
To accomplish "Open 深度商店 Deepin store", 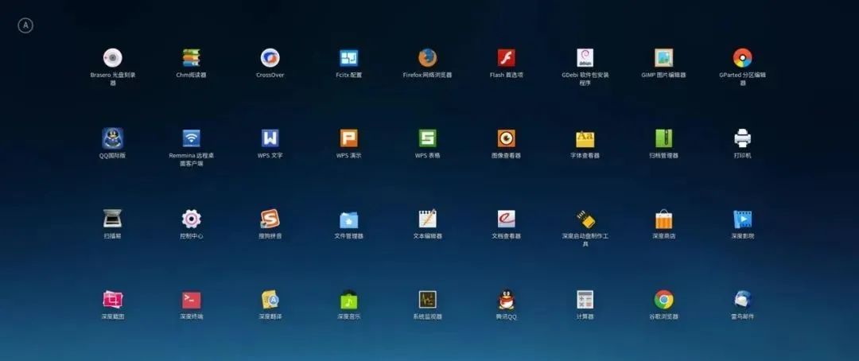I will [663, 219].
